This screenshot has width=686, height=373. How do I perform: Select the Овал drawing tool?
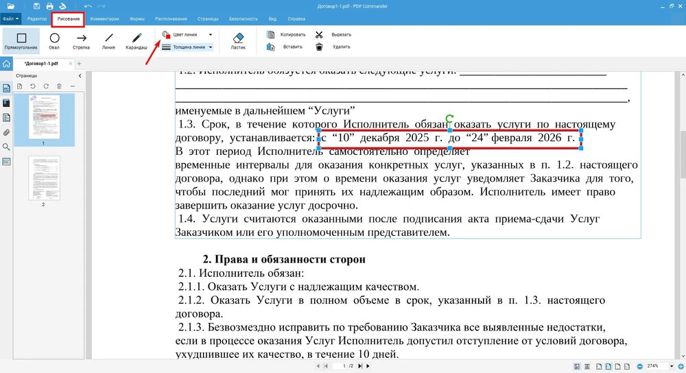54,40
